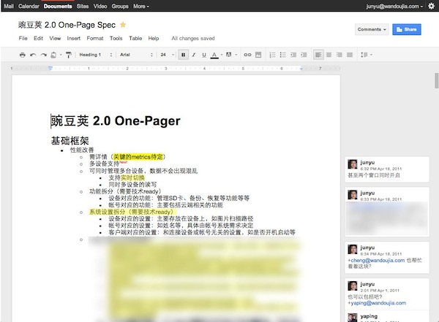Open the Arial font dropdown

click(132, 54)
